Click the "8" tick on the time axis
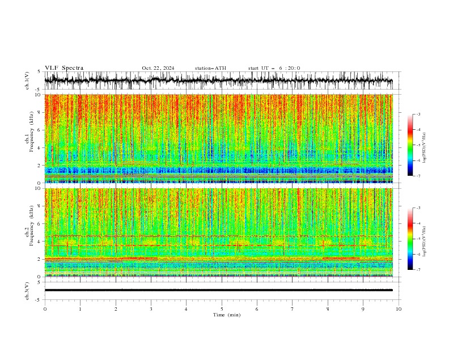 [x=328, y=309]
